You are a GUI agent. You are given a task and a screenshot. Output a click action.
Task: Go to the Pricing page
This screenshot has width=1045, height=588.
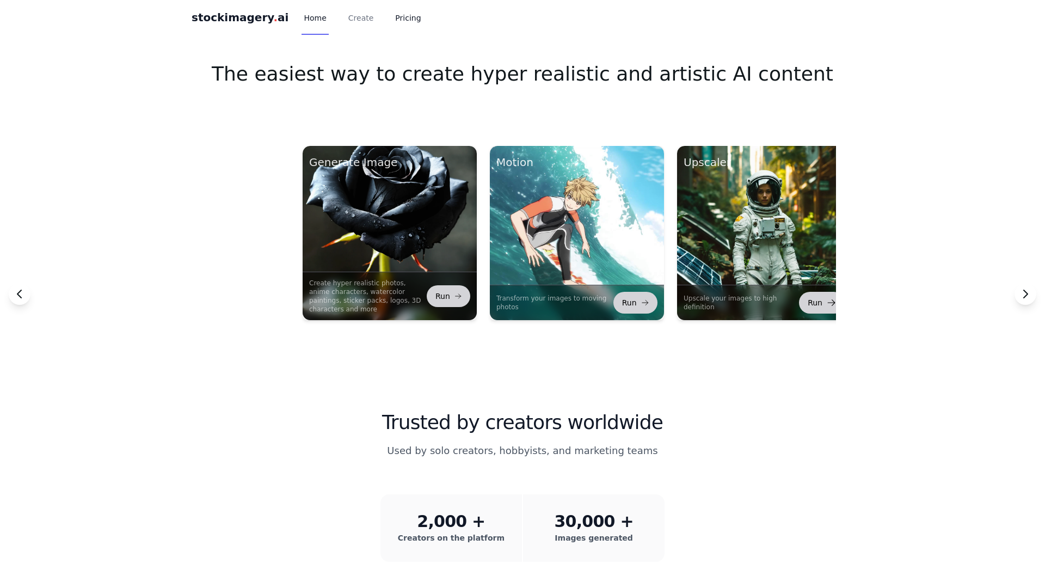tap(408, 18)
